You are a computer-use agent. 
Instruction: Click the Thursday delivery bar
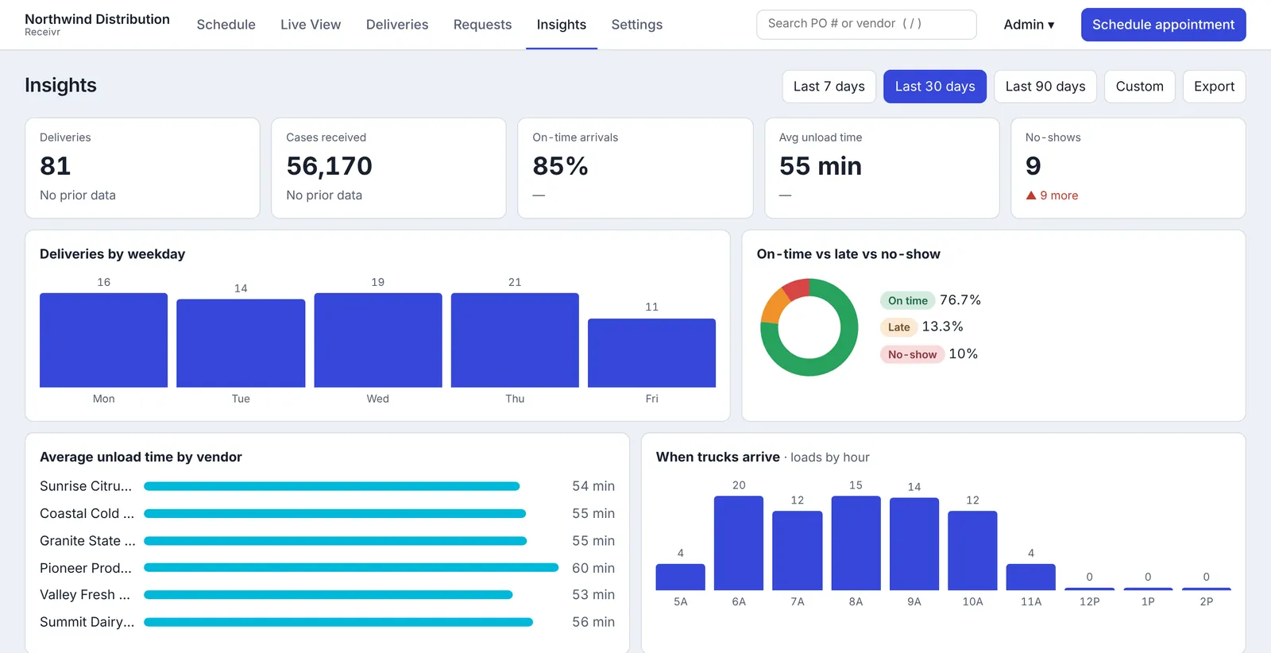coord(515,340)
